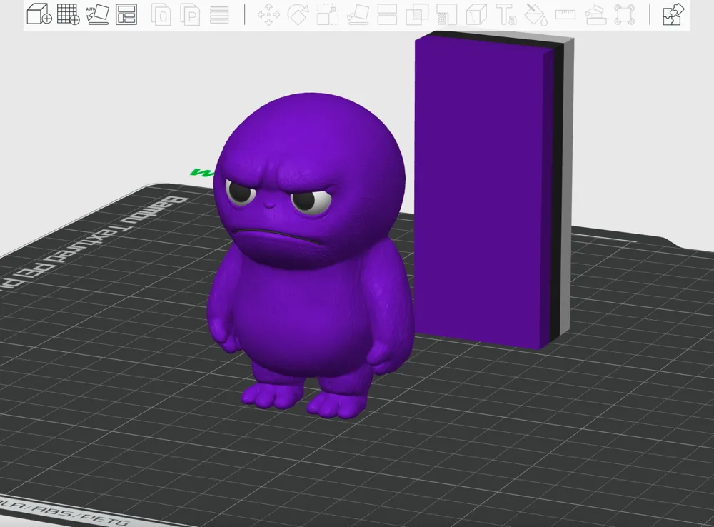Open variable layer height tool
This screenshot has width=714, height=527.
click(x=219, y=14)
